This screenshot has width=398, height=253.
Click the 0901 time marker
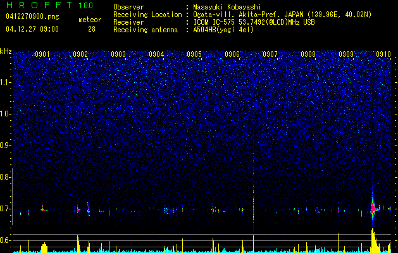(42, 54)
